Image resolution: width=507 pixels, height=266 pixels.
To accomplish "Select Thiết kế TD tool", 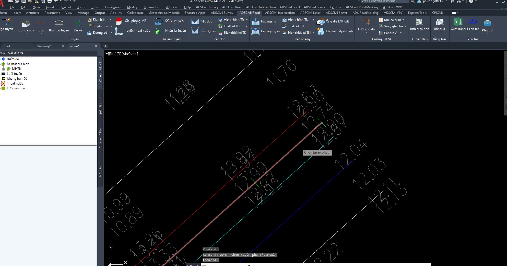I will click(x=229, y=26).
